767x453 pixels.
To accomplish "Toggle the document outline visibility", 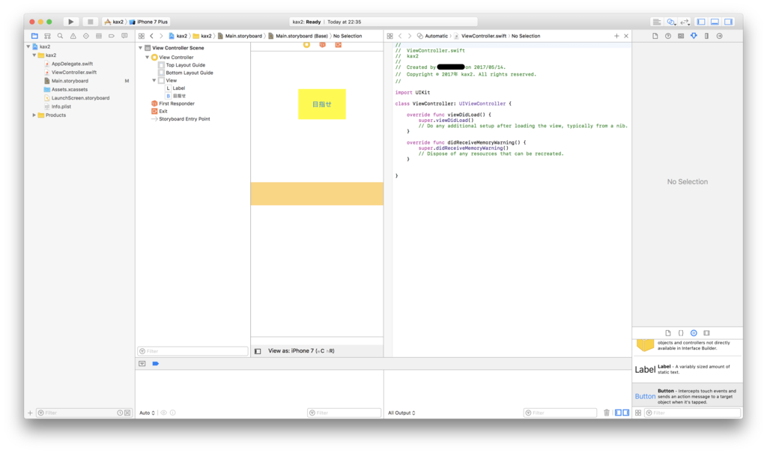I will click(258, 351).
